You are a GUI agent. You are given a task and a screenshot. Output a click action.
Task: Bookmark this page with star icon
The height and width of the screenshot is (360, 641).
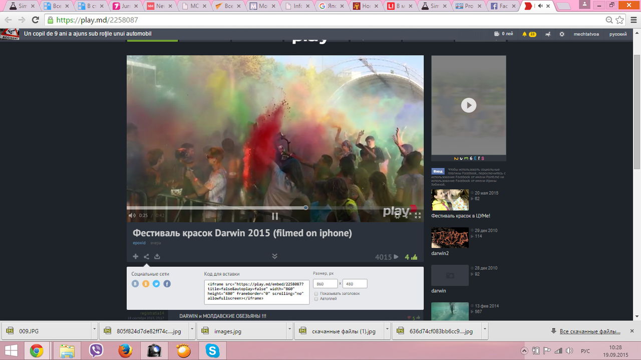pos(620,20)
